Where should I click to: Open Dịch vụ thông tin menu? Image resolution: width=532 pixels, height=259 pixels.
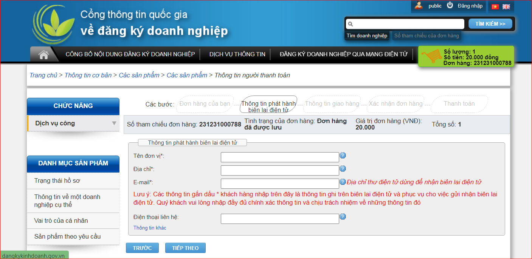click(x=237, y=54)
